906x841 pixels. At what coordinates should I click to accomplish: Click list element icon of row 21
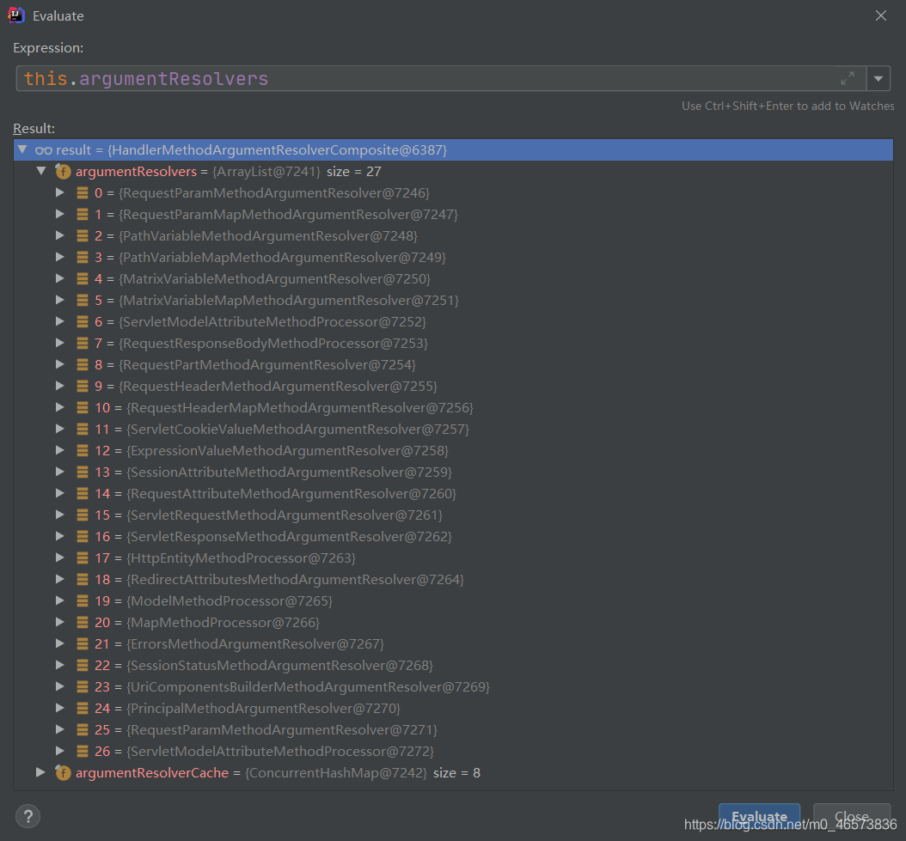pos(83,643)
